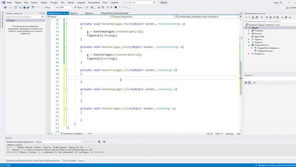Image resolution: width=296 pixels, height=167 pixels.
Task: Open the Figures.PolygonForm class dropdown
Action: pos(143,17)
